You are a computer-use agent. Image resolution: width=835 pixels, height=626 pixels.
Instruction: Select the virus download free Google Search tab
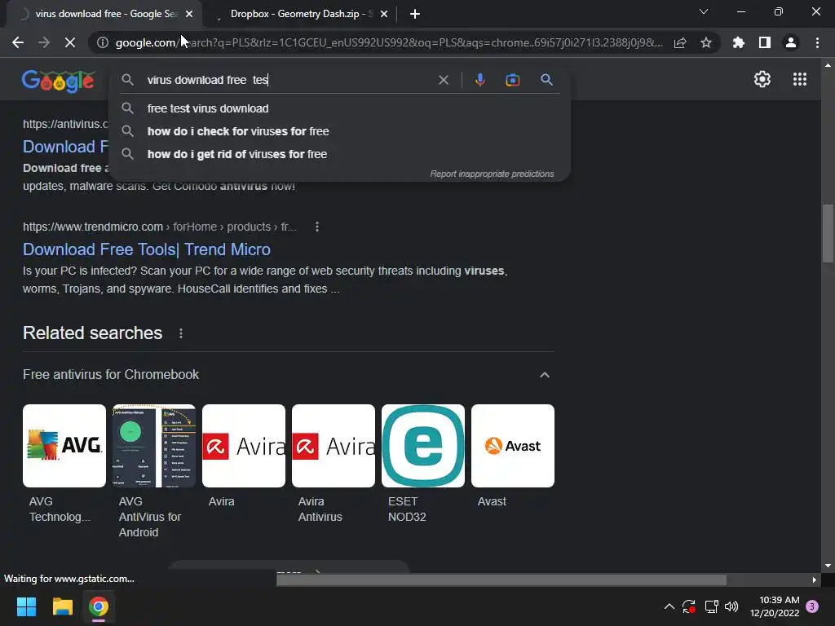105,14
